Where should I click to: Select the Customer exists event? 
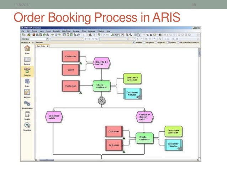pos(54,117)
